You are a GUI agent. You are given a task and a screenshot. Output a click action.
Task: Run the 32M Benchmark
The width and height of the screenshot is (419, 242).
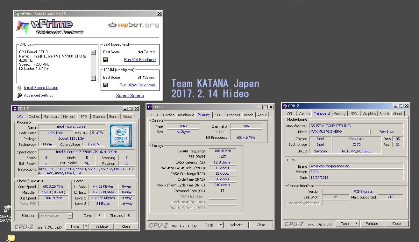point(140,60)
